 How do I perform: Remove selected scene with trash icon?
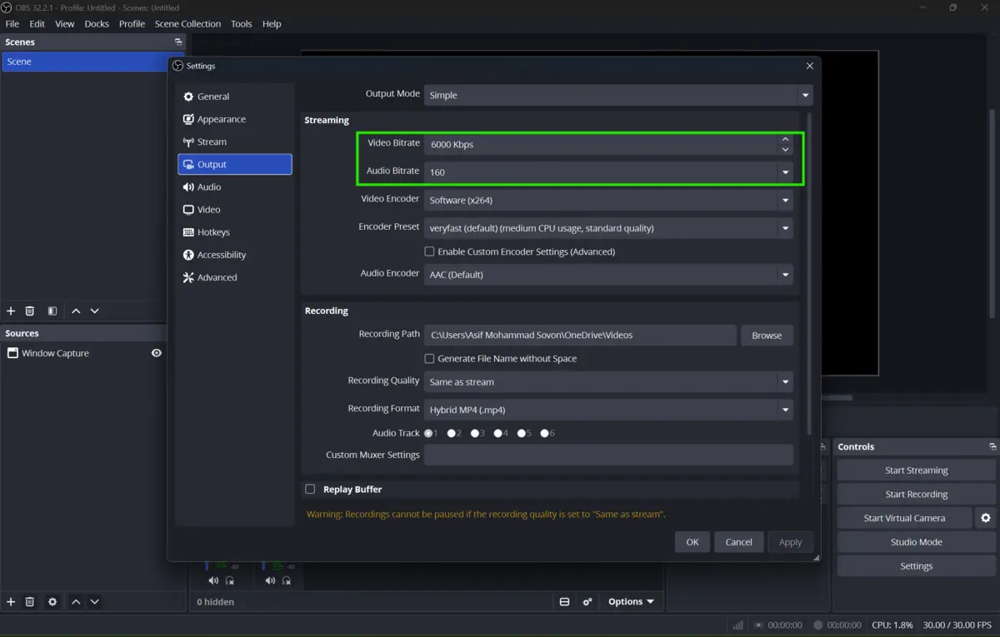click(x=30, y=311)
